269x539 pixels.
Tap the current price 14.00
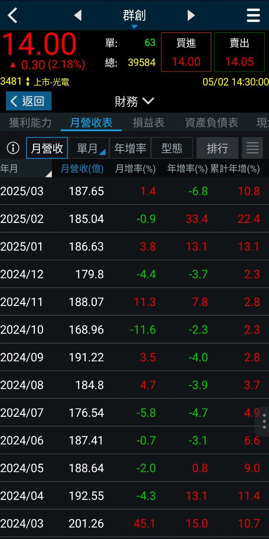[39, 44]
